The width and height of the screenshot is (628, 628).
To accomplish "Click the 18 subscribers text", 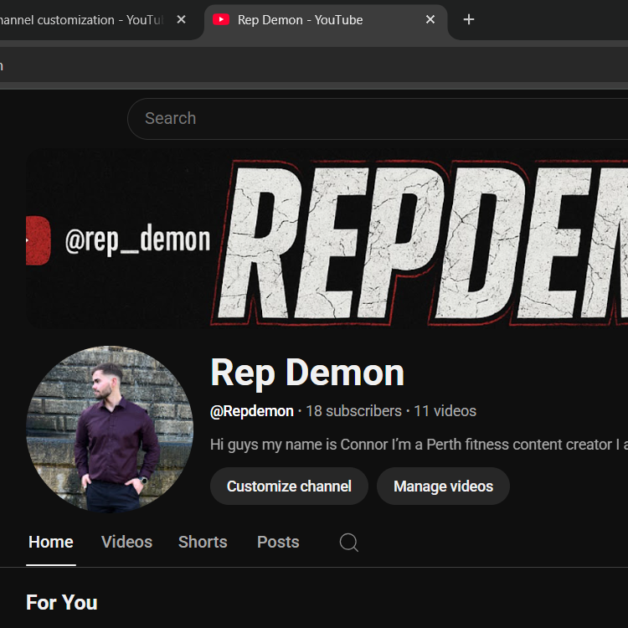I will tap(353, 411).
